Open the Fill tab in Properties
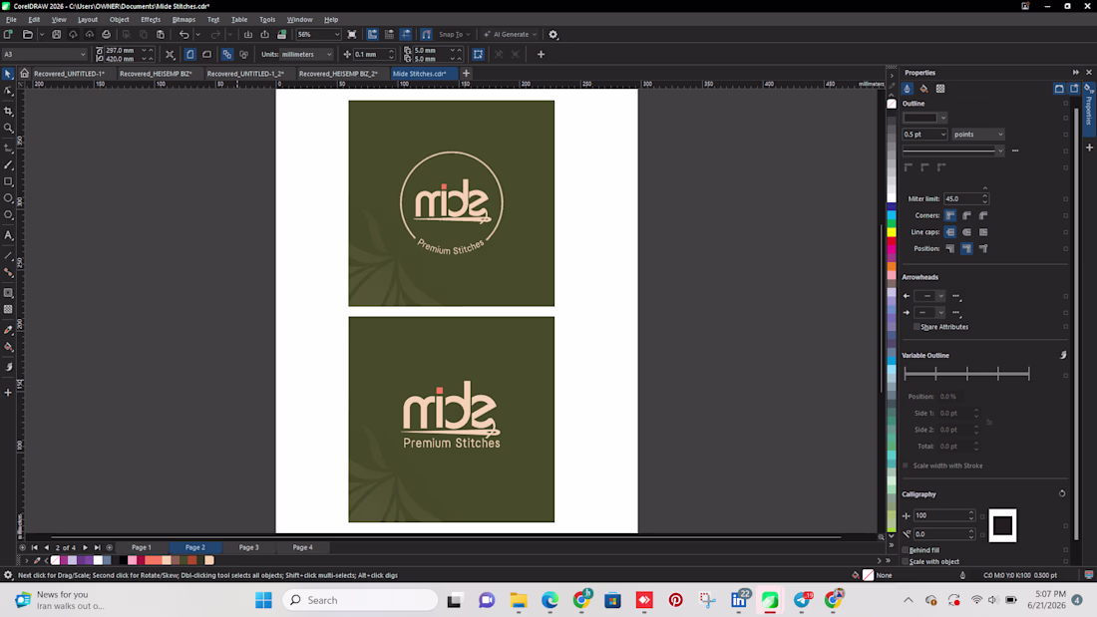 click(923, 89)
